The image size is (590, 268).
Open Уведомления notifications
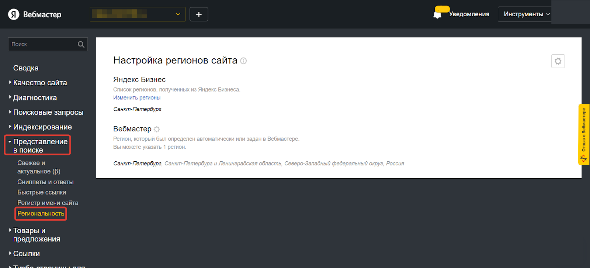469,14
